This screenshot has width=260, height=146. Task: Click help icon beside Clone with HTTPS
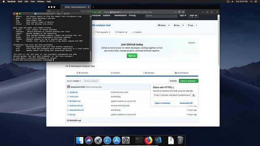(x=173, y=88)
